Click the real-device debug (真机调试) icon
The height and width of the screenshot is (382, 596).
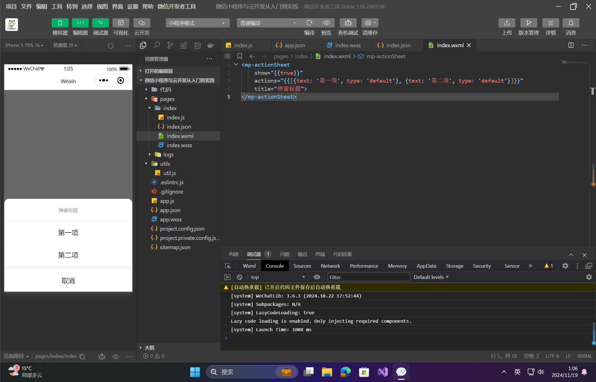348,23
